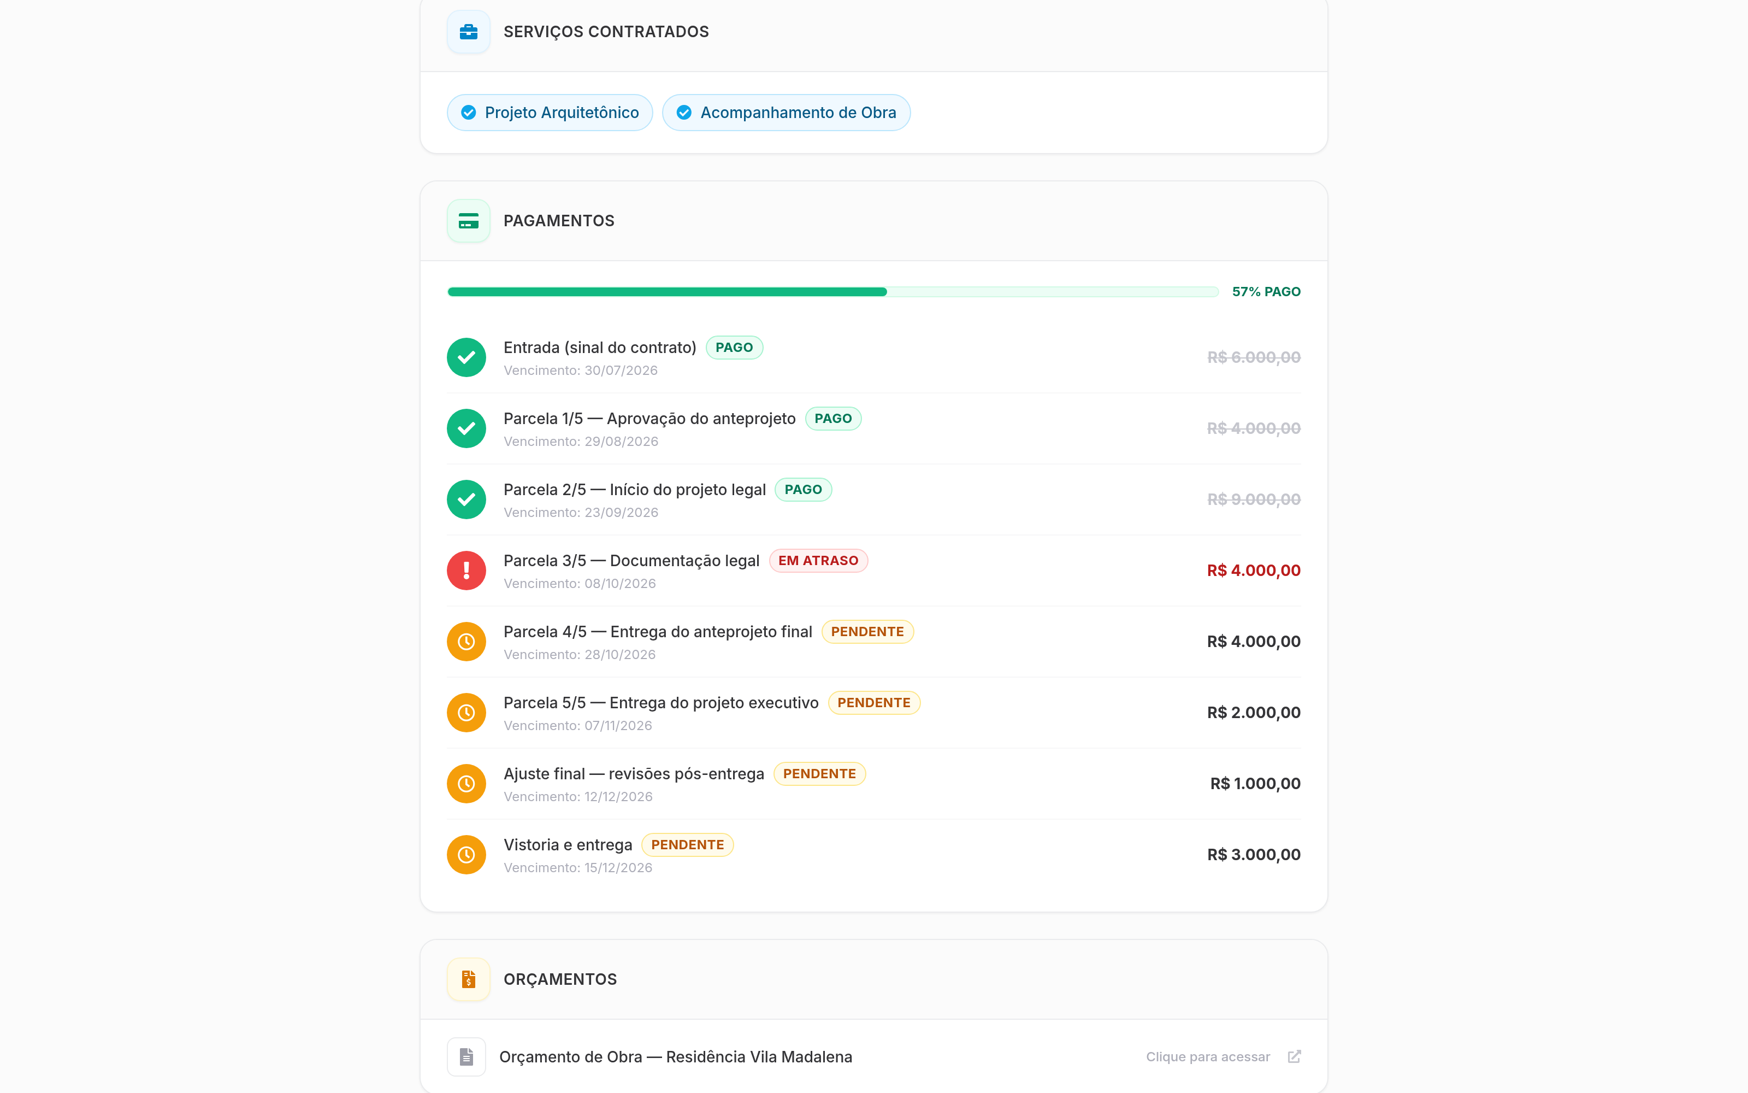Click the PAGAMENTOS section heading
1748x1093 pixels.
[x=558, y=220]
